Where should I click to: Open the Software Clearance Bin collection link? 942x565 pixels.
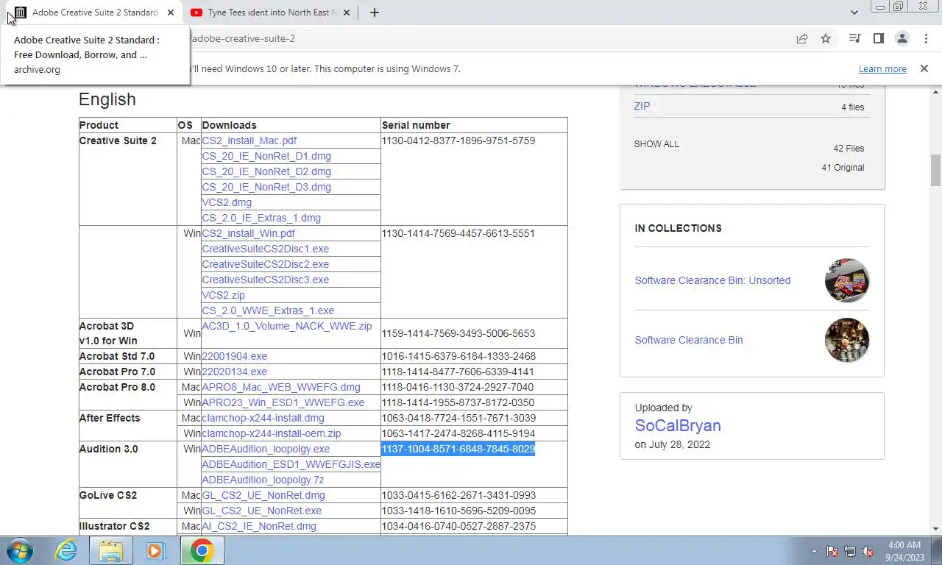coord(689,340)
